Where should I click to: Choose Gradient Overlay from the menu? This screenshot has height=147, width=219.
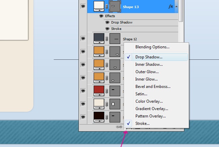tap(156, 109)
